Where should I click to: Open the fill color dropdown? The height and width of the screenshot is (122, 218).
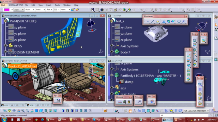coord(12,10)
